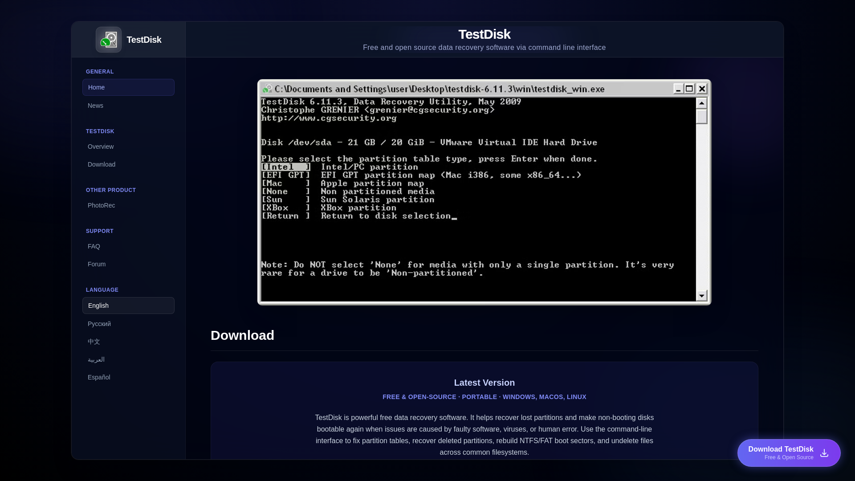Screen dimensions: 855x481
Task: Click the TestDisk logo icon in sidebar
Action: click(109, 40)
